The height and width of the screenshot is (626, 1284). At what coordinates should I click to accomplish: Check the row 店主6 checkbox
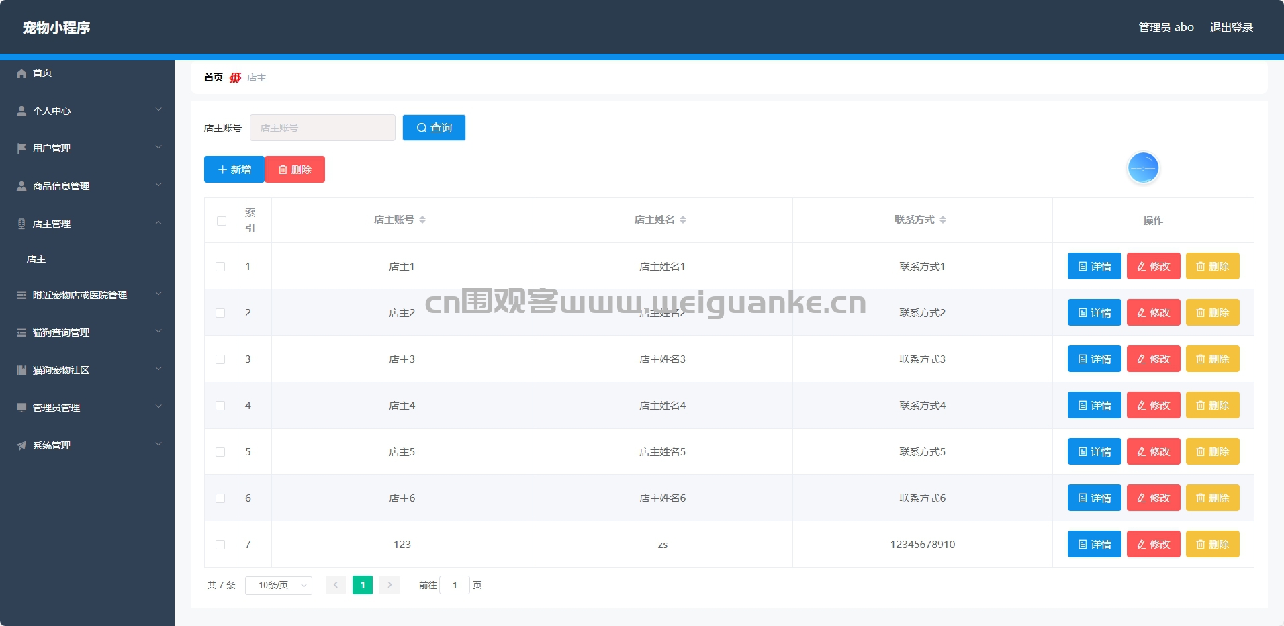220,498
